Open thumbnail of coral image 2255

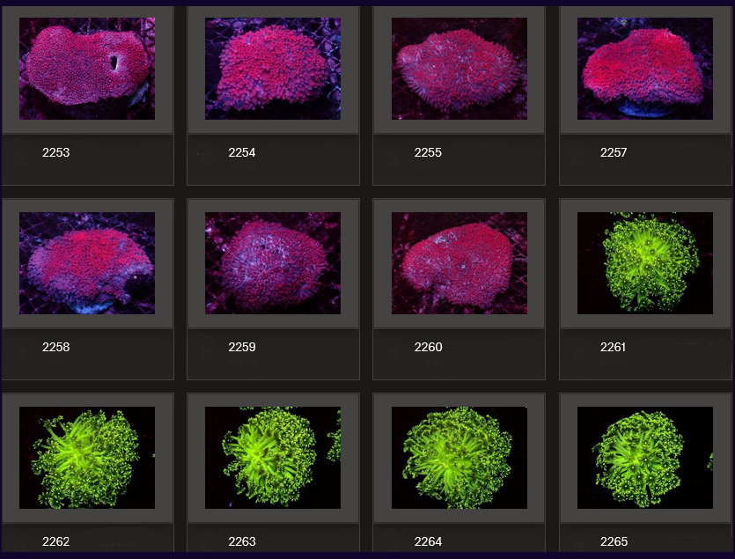(x=459, y=69)
